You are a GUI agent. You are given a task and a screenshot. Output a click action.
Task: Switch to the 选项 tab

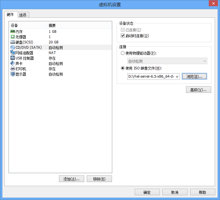tap(23, 15)
